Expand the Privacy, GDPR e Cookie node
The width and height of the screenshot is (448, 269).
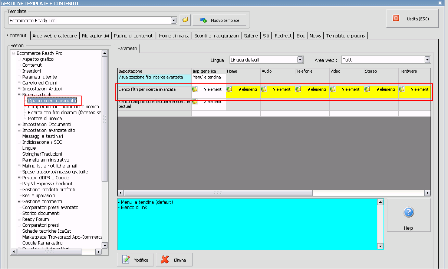tap(19, 178)
